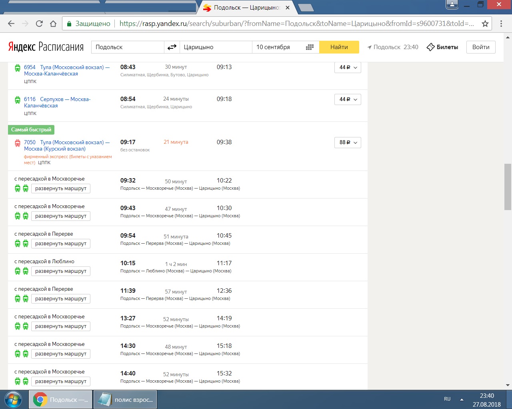Open the calendar grid date picker
Screen dimensions: 512x409
[x=310, y=47]
